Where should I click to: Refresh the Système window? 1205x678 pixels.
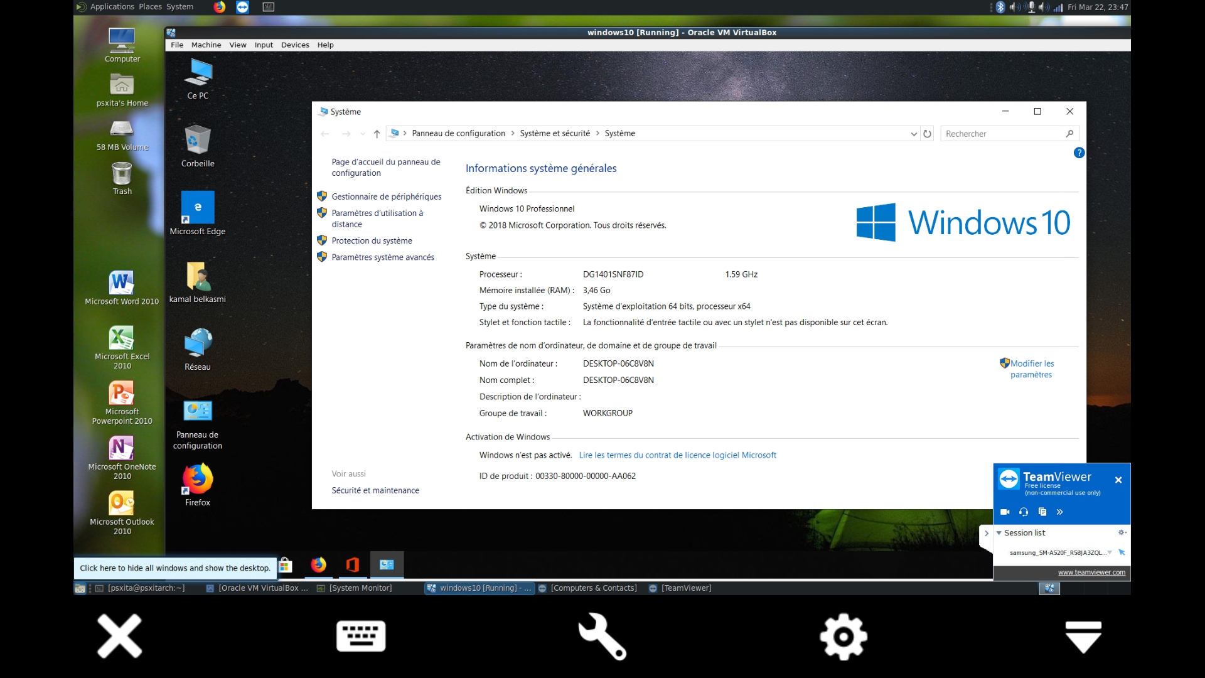927,134
